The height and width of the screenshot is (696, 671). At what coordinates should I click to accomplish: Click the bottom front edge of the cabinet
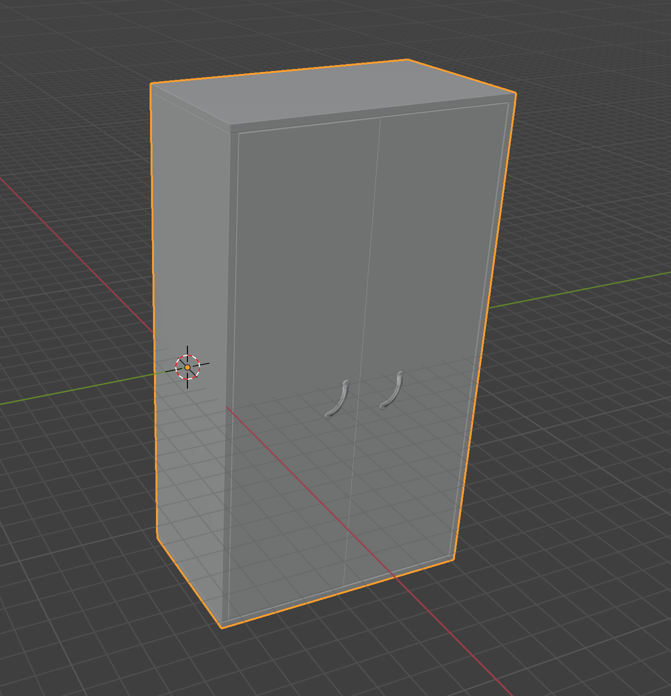pyautogui.click(x=337, y=591)
